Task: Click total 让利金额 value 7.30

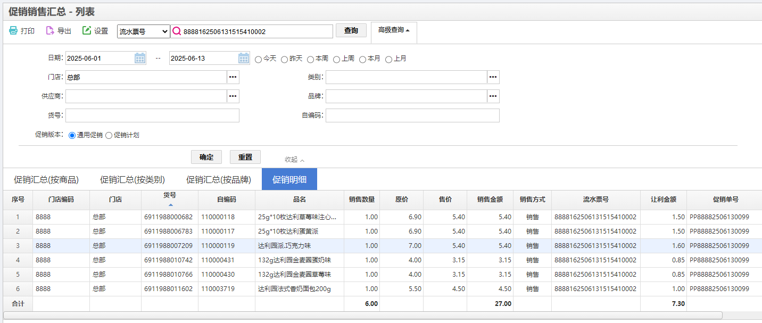Action: [678, 303]
